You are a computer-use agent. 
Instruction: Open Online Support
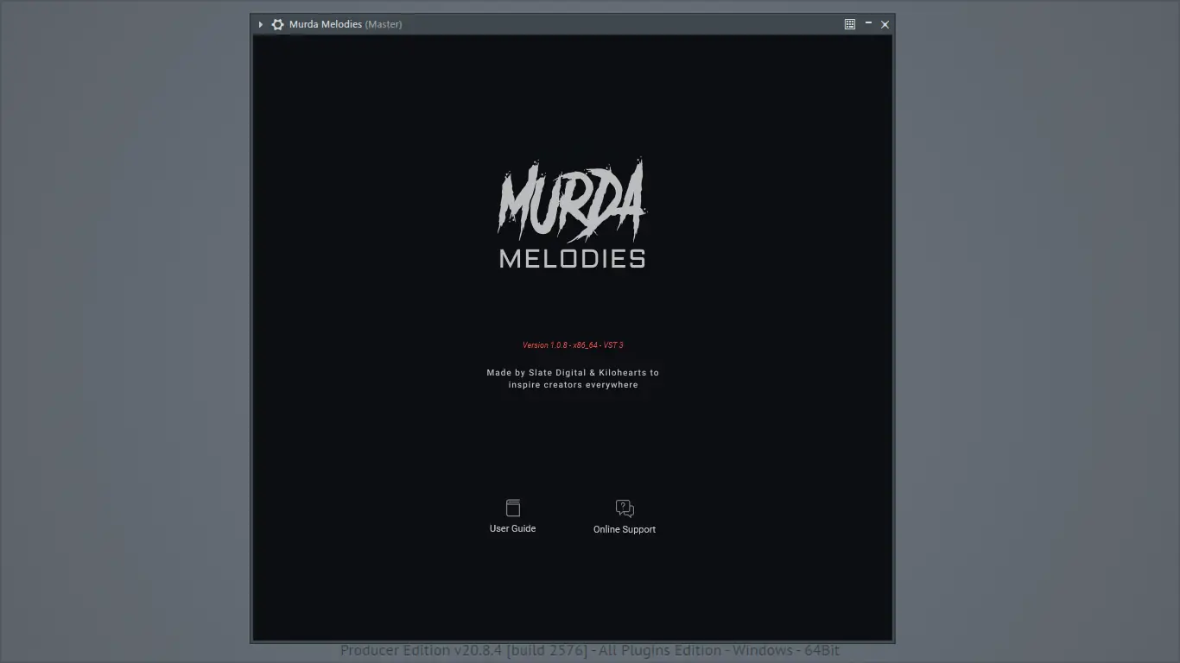coord(625,517)
